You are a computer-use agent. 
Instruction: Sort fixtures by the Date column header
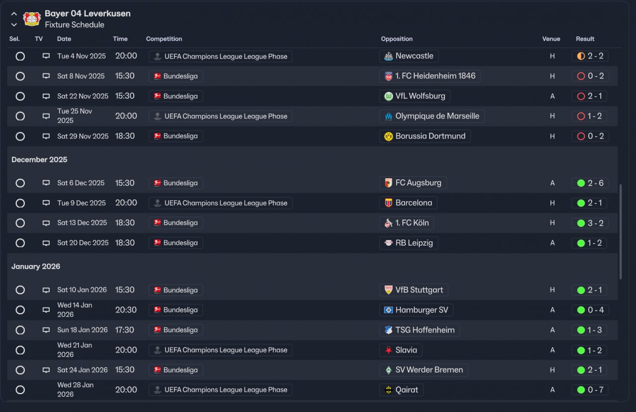tap(64, 39)
